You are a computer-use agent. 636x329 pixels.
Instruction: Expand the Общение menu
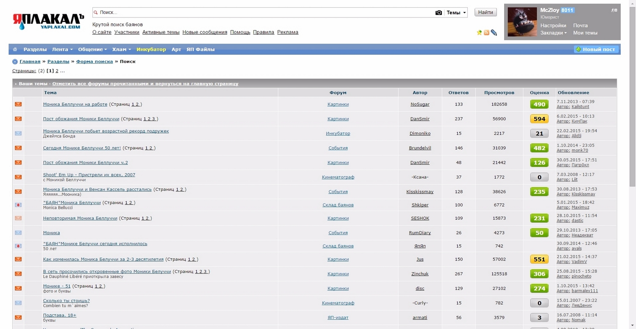(92, 49)
